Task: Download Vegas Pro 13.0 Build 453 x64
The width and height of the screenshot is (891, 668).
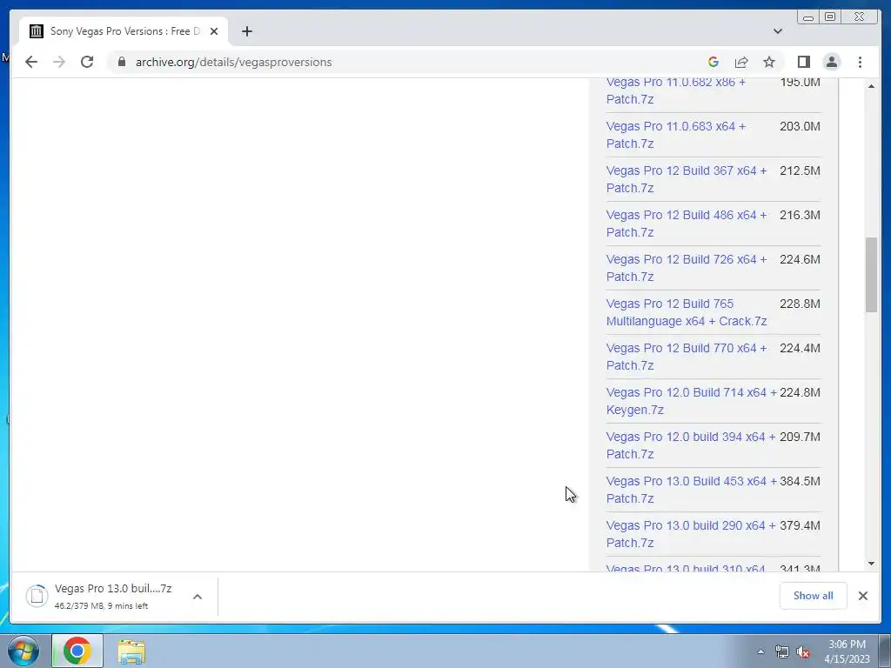Action: pos(692,489)
